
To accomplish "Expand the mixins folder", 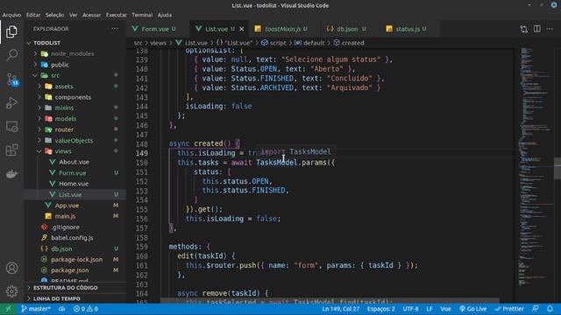I will [x=75, y=108].
